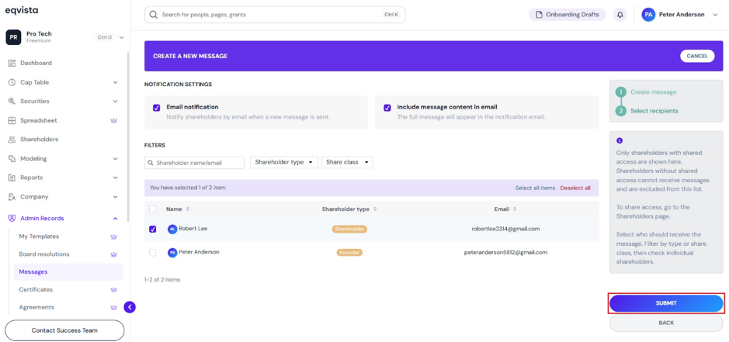Expand the Company menu chevron
Screen dimensions: 729x342
[116, 196]
